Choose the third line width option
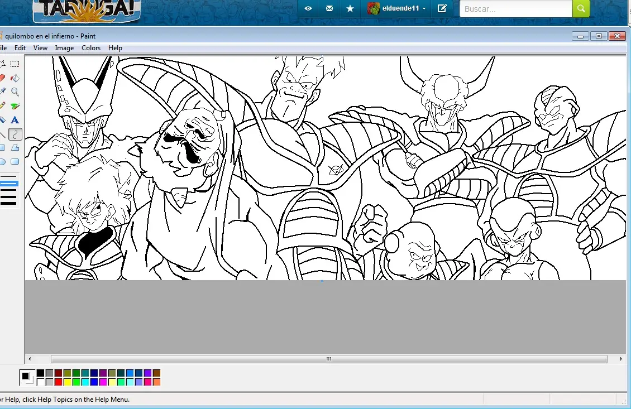Viewport: 631px width, 409px height. [x=9, y=190]
